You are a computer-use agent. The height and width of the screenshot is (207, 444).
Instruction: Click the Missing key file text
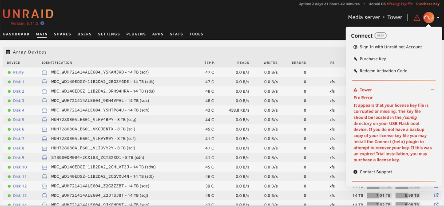(400, 4)
